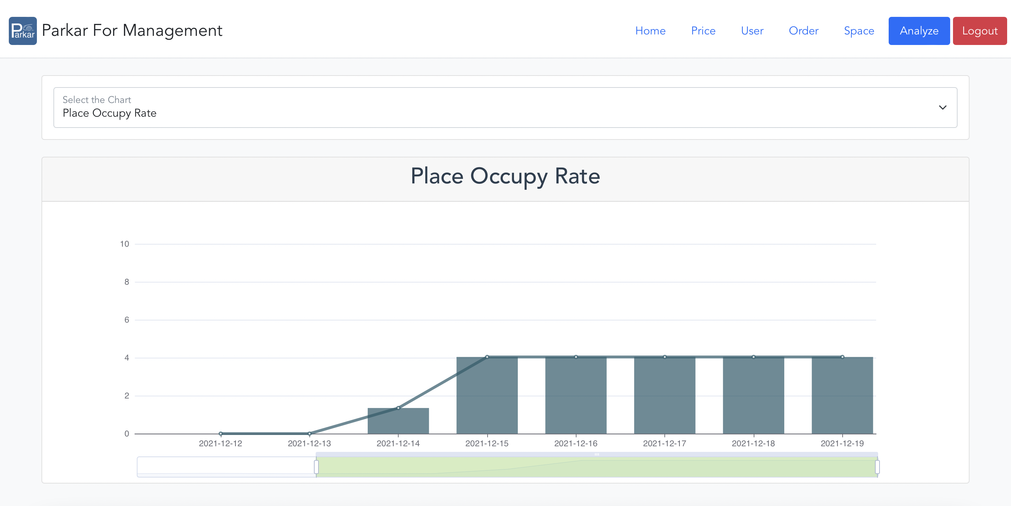Click the line data point above 2021-12-17
1011x506 pixels.
click(x=664, y=357)
